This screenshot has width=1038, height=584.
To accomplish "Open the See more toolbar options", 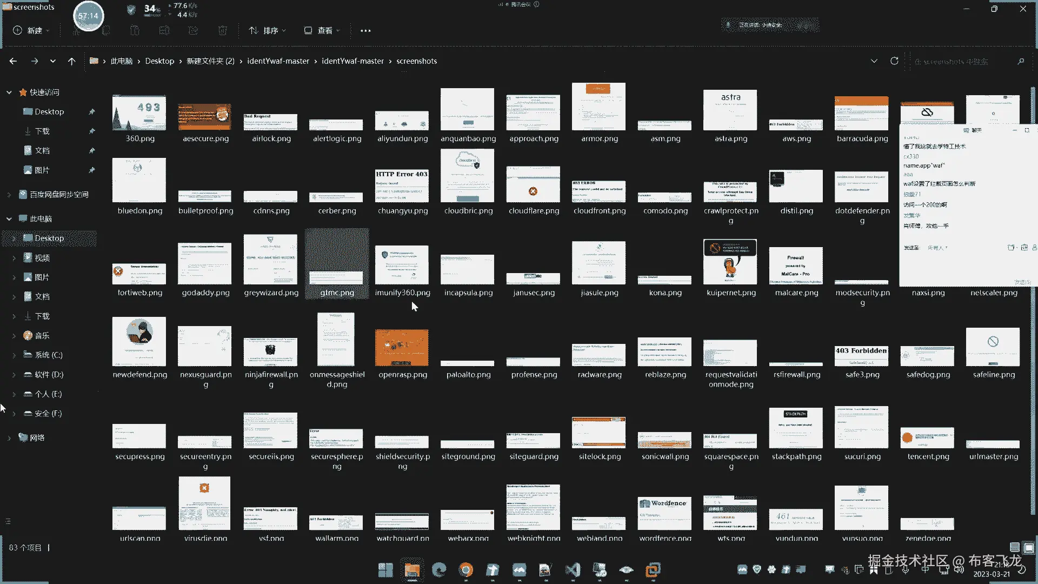I will 365,31.
